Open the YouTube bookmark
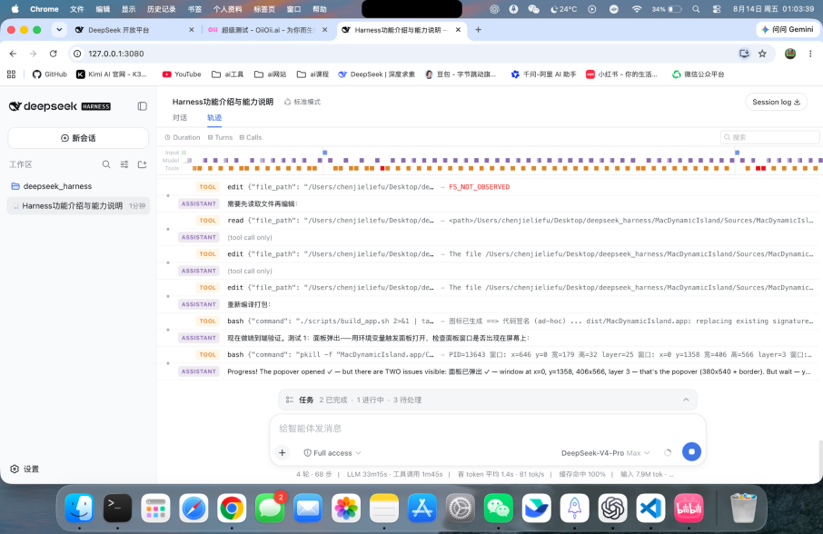The image size is (823, 534). 182,74
